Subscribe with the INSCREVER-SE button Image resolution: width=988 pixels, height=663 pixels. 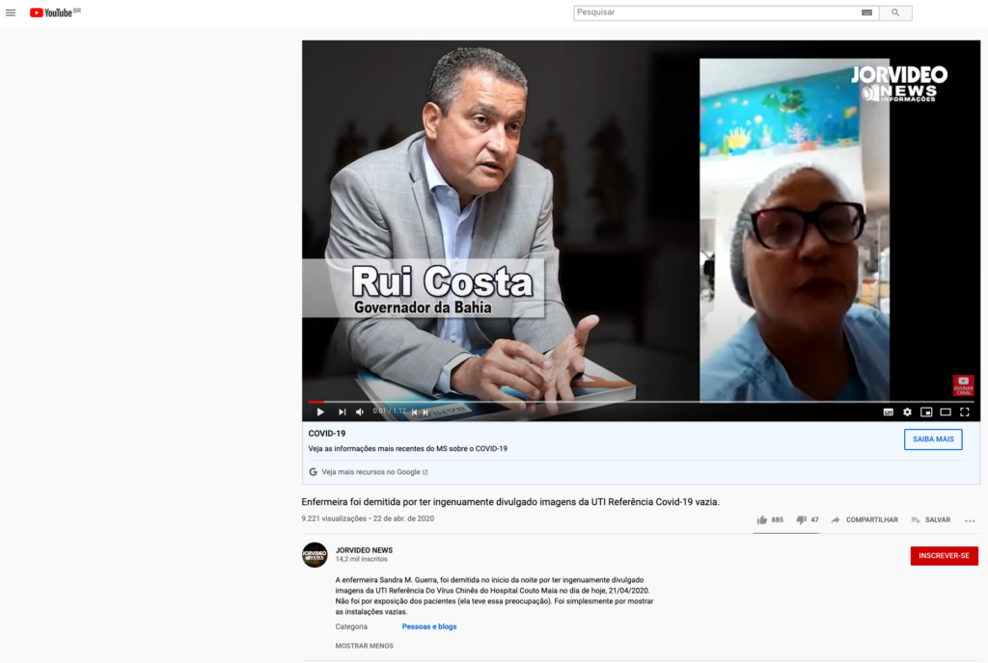point(944,556)
